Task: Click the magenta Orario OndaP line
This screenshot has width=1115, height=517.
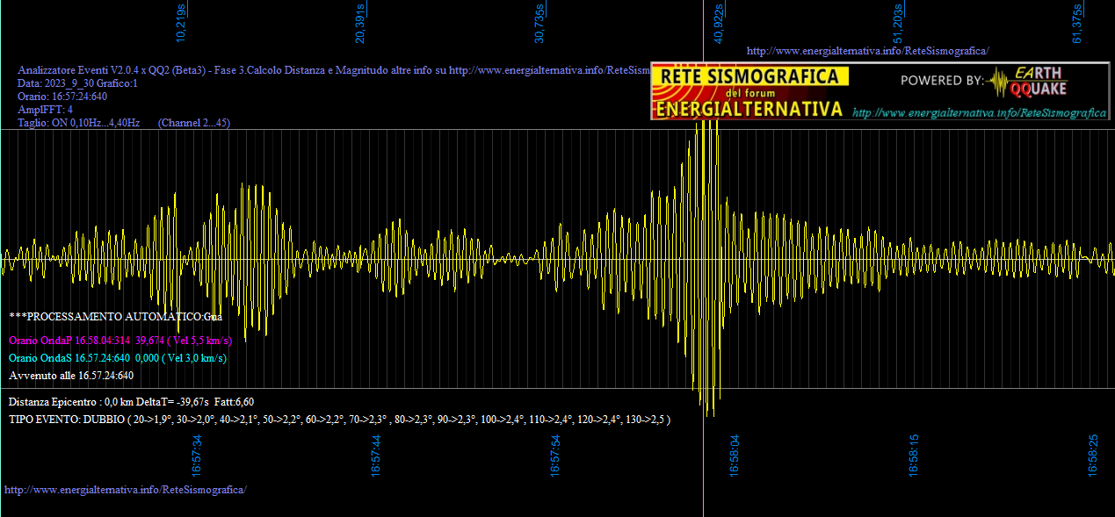Action: (120, 340)
